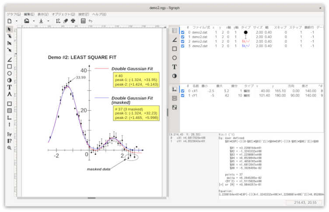Click the undo arrow in toolbar
This screenshot has width=329, height=212.
click(91, 21)
